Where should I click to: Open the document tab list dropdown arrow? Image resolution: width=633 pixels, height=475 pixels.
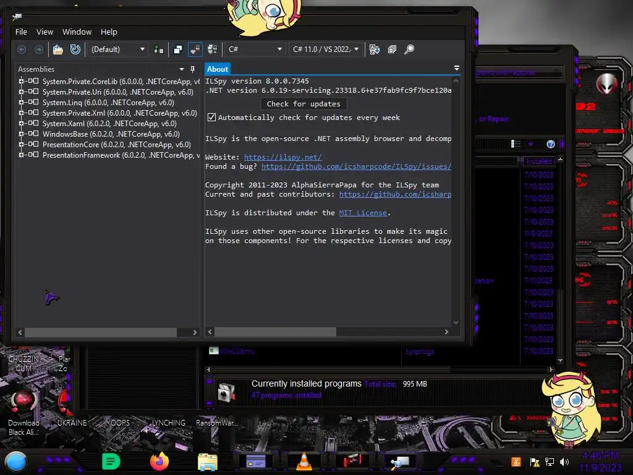tap(457, 68)
